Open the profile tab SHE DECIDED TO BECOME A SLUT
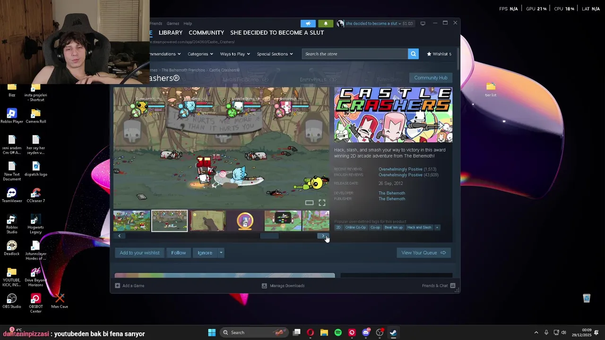The width and height of the screenshot is (605, 340). 277,33
